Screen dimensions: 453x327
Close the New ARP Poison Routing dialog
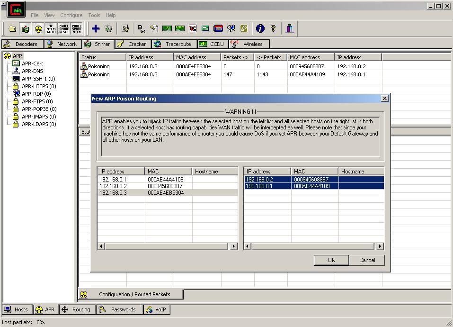point(385,99)
